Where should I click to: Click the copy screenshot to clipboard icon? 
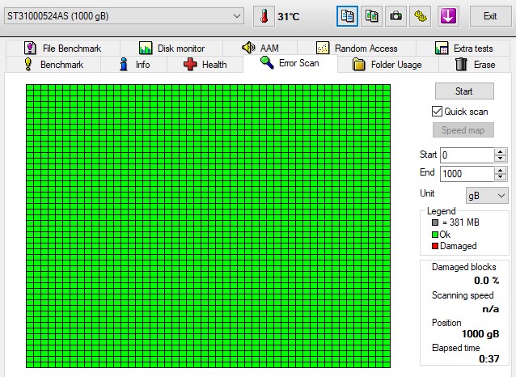[371, 16]
